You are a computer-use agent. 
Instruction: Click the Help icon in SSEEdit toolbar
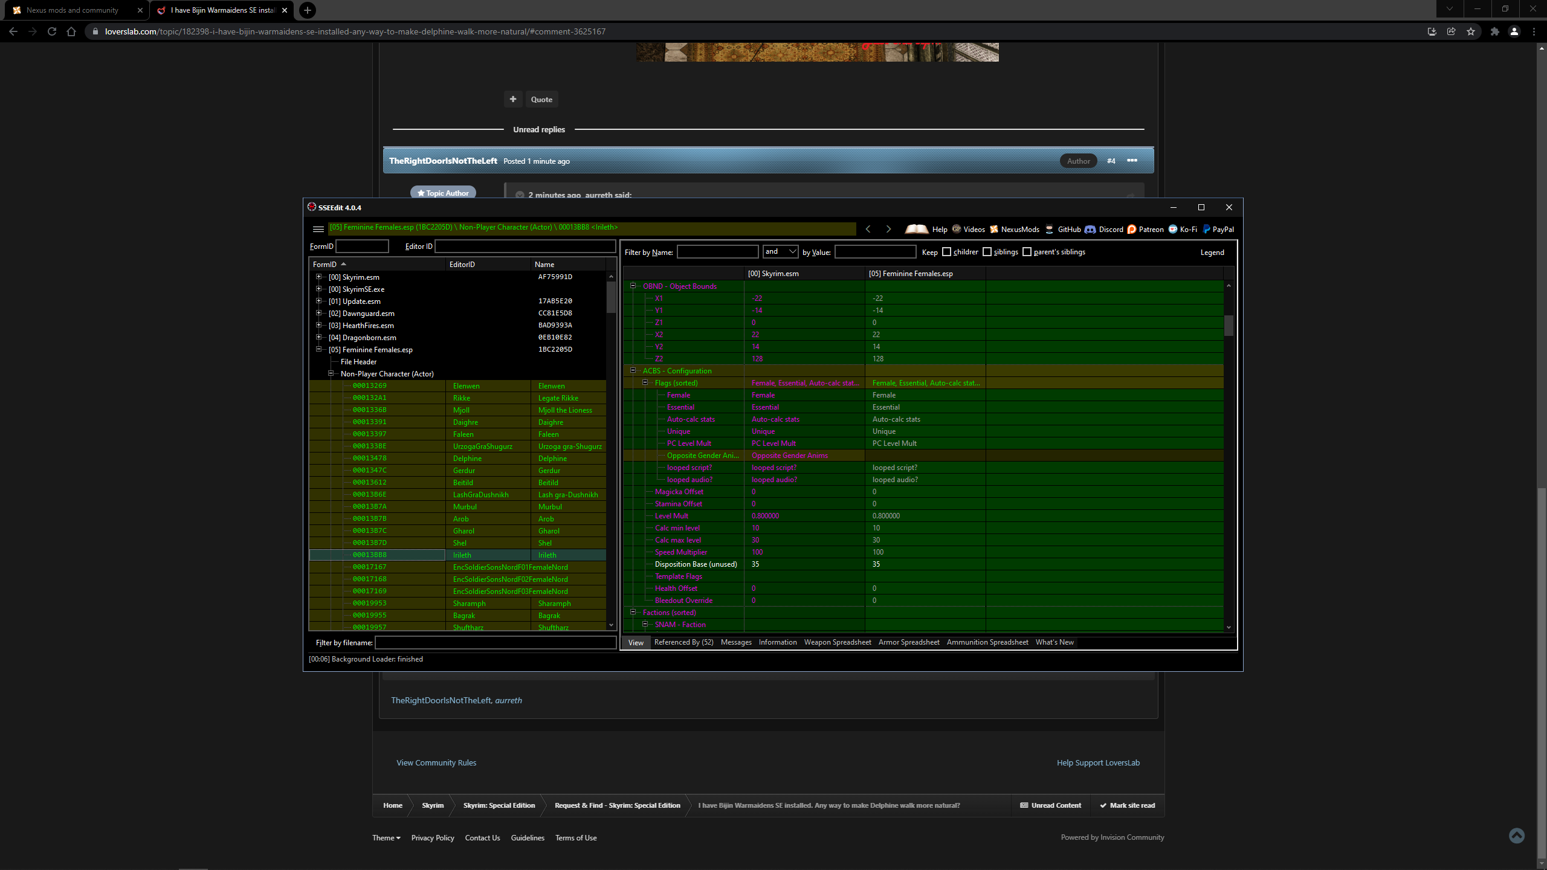tap(916, 230)
